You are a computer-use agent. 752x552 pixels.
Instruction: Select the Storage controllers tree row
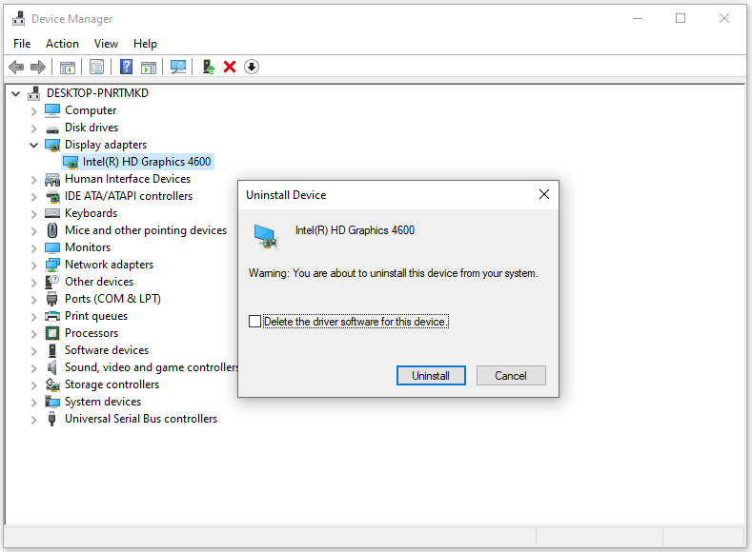click(112, 384)
